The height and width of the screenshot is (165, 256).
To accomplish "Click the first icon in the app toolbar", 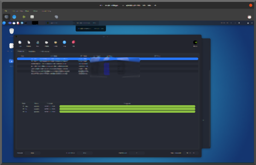I will 20,42.
